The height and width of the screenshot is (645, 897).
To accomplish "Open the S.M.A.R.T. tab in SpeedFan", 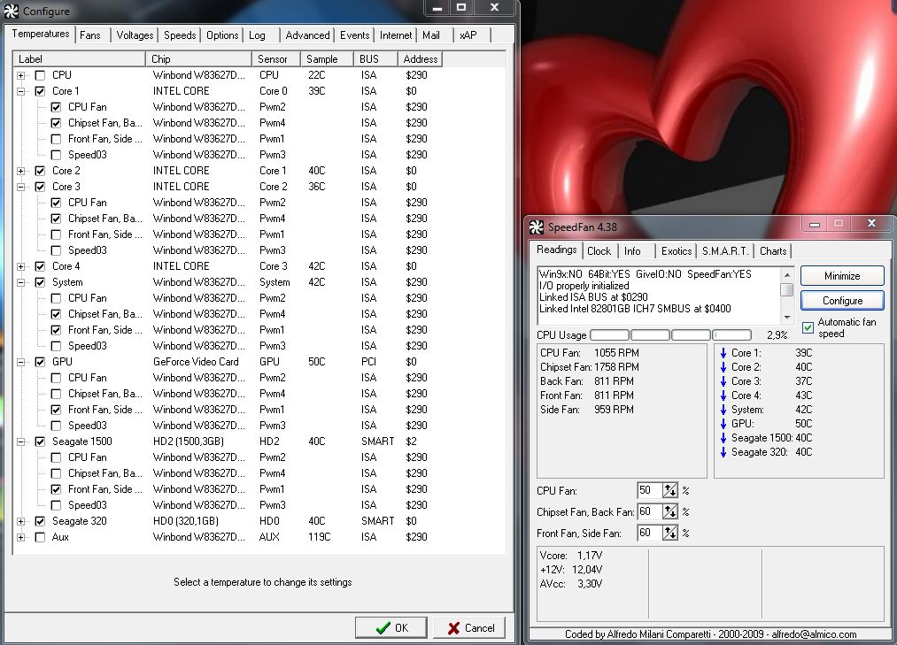I will (725, 251).
